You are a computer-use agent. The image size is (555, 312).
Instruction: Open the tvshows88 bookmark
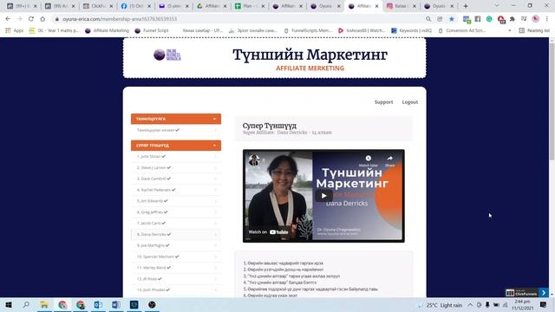(x=362, y=31)
